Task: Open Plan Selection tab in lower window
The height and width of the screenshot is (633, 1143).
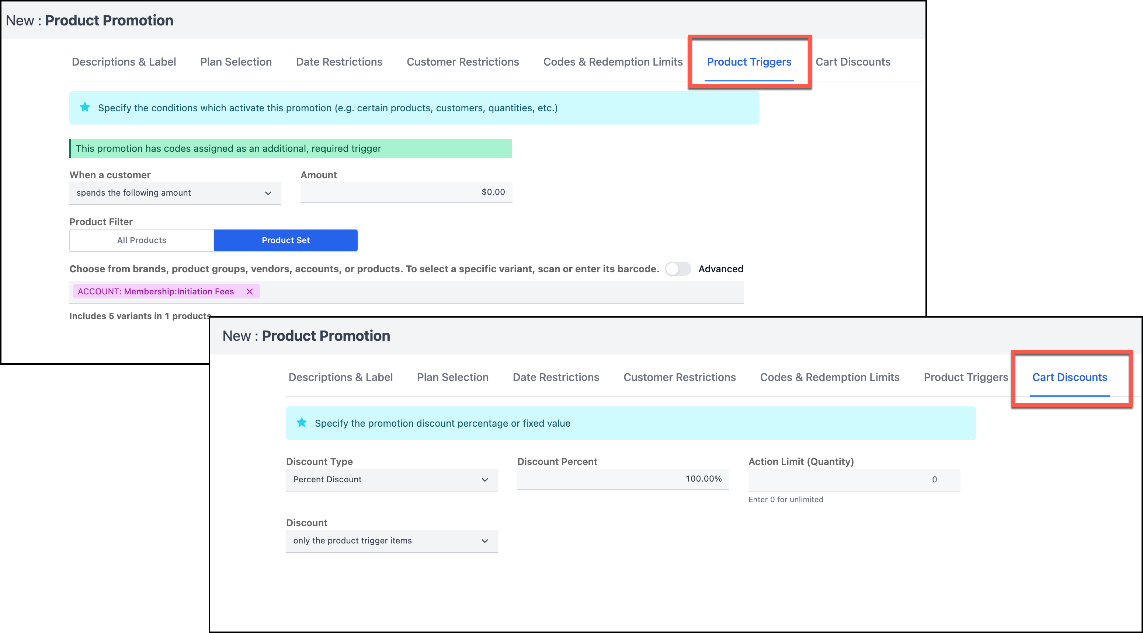Action: tap(452, 377)
